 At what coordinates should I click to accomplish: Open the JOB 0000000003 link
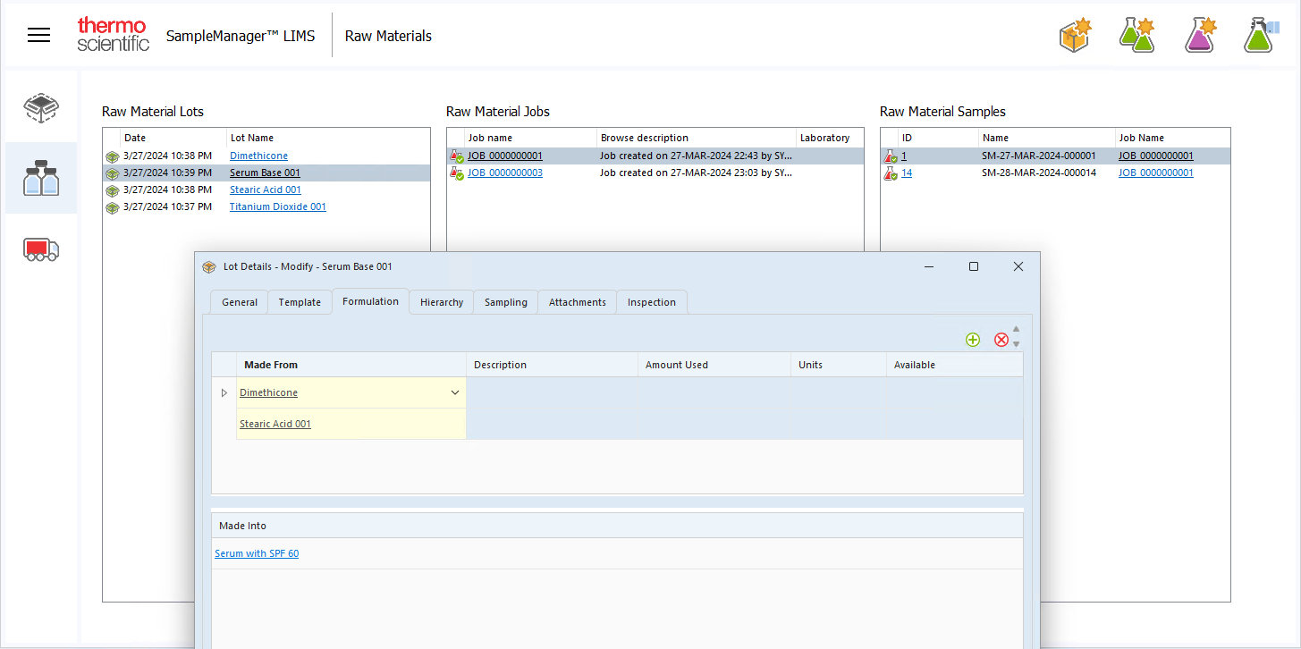[x=504, y=173]
